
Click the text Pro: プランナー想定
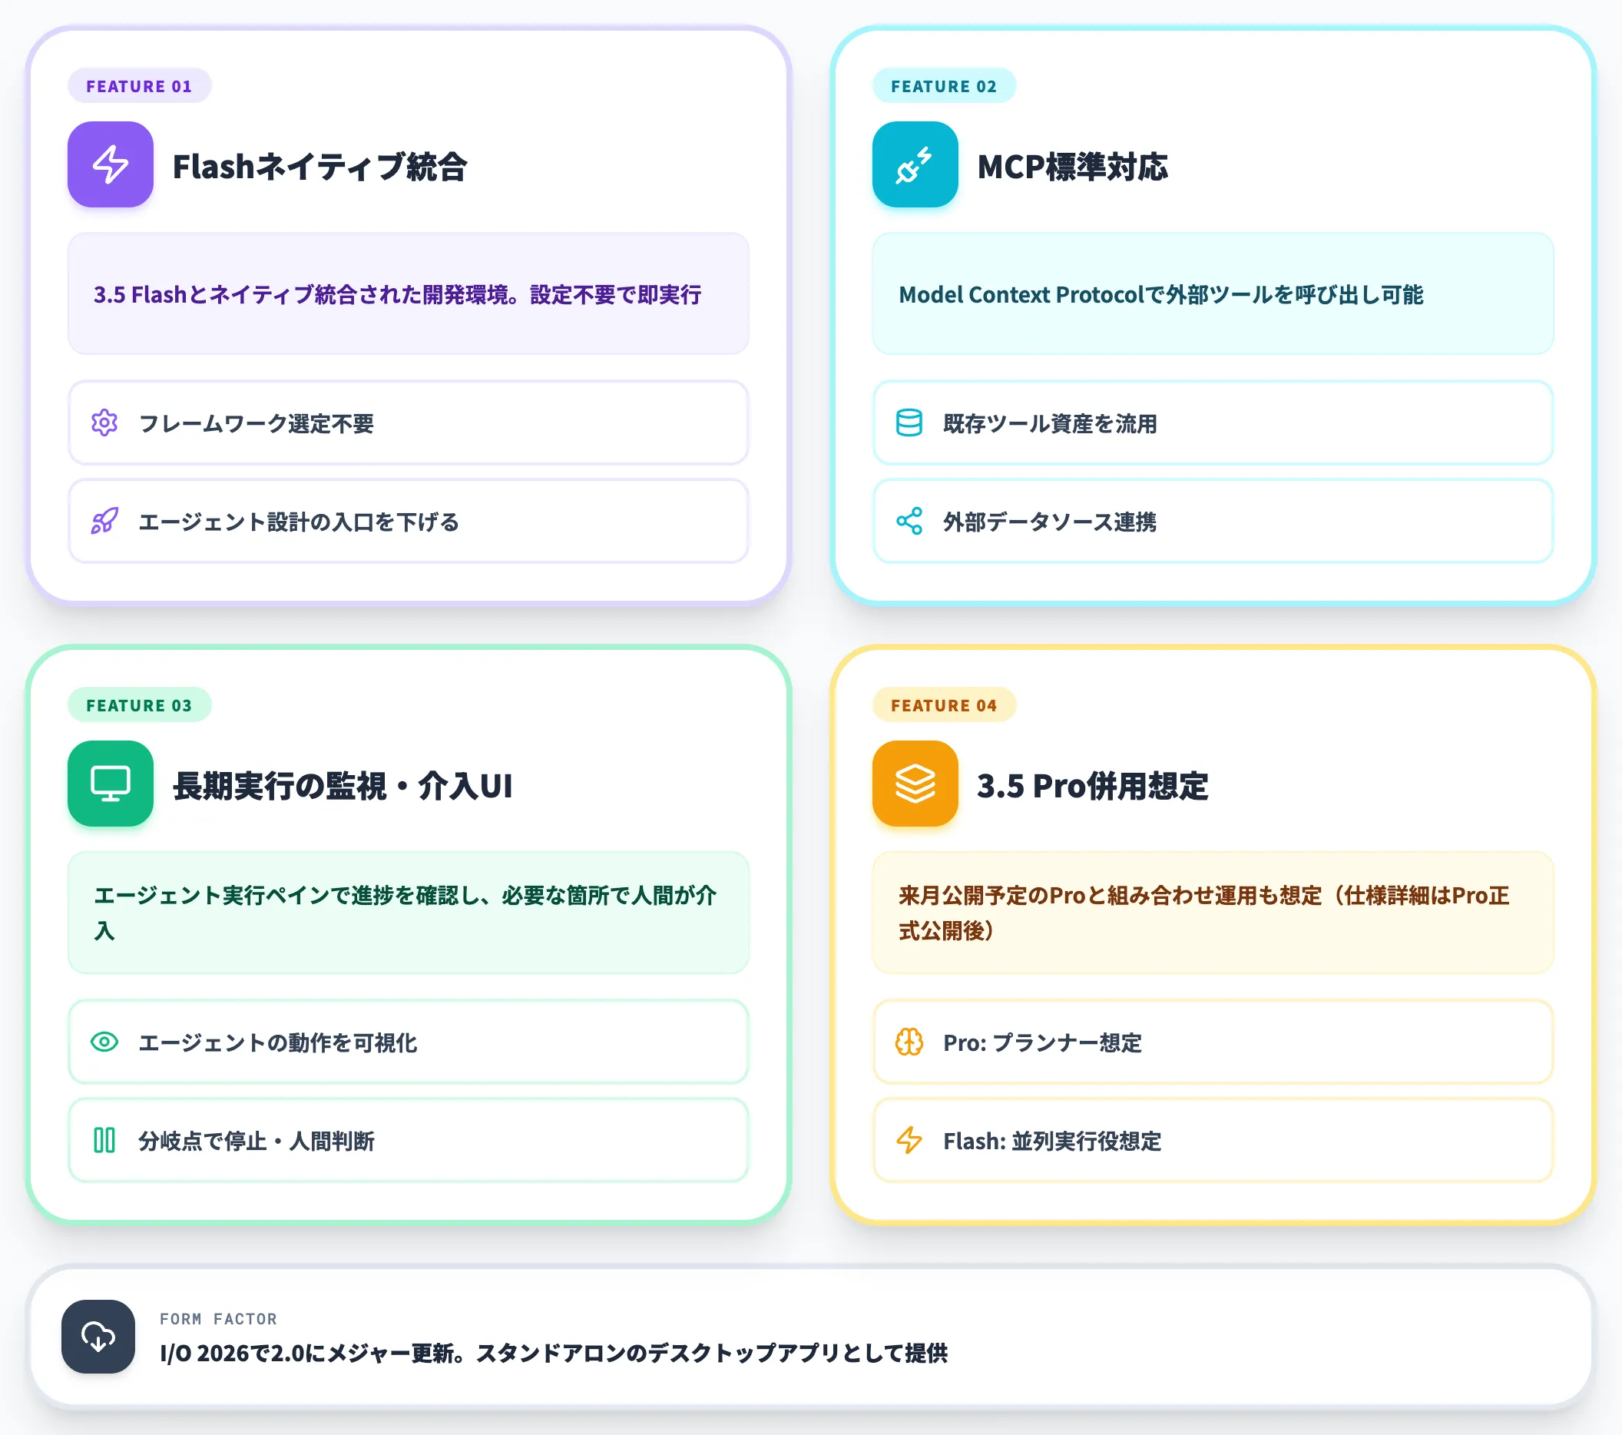tap(1043, 1043)
